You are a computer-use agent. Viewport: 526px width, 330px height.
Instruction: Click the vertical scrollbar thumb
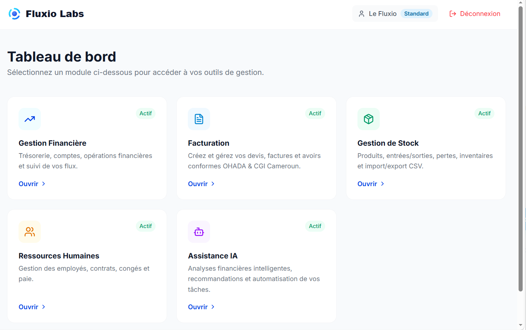[x=521, y=149]
